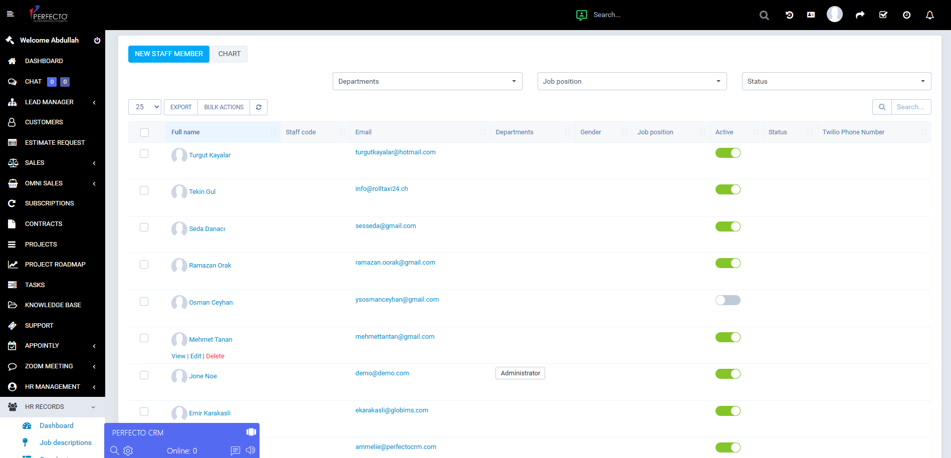
Task: Click the Chart button
Action: pos(229,54)
